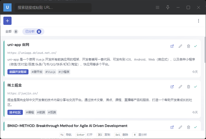The width and height of the screenshot is (206, 139).
Task: Delete the 稀土掘金 bookmark entry
Action: pyautogui.click(x=189, y=87)
